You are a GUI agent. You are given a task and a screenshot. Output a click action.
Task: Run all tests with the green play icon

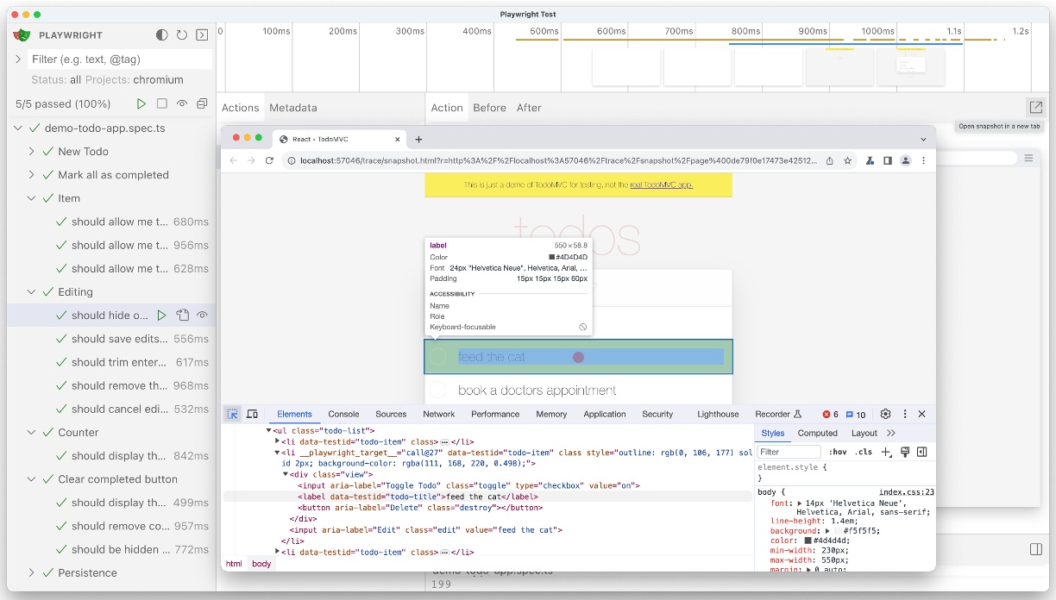pyautogui.click(x=141, y=103)
